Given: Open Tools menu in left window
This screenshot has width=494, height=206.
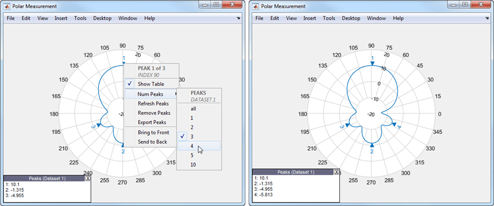Looking at the screenshot, I should [x=80, y=18].
